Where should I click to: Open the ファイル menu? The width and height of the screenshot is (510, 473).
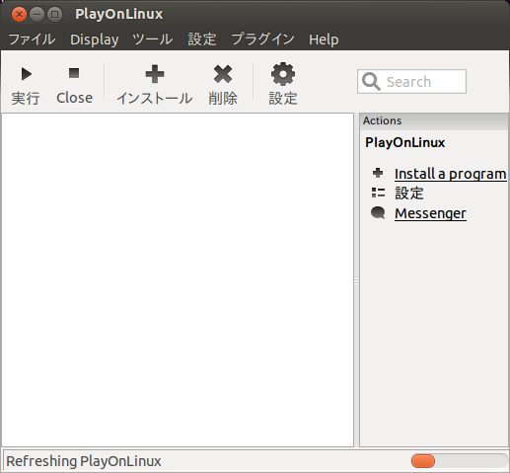[32, 39]
